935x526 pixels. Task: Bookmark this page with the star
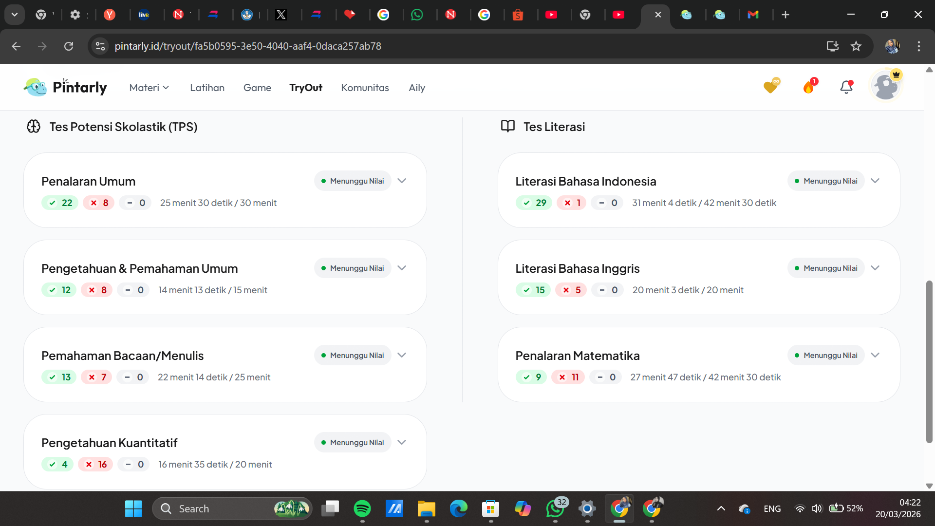click(x=856, y=46)
